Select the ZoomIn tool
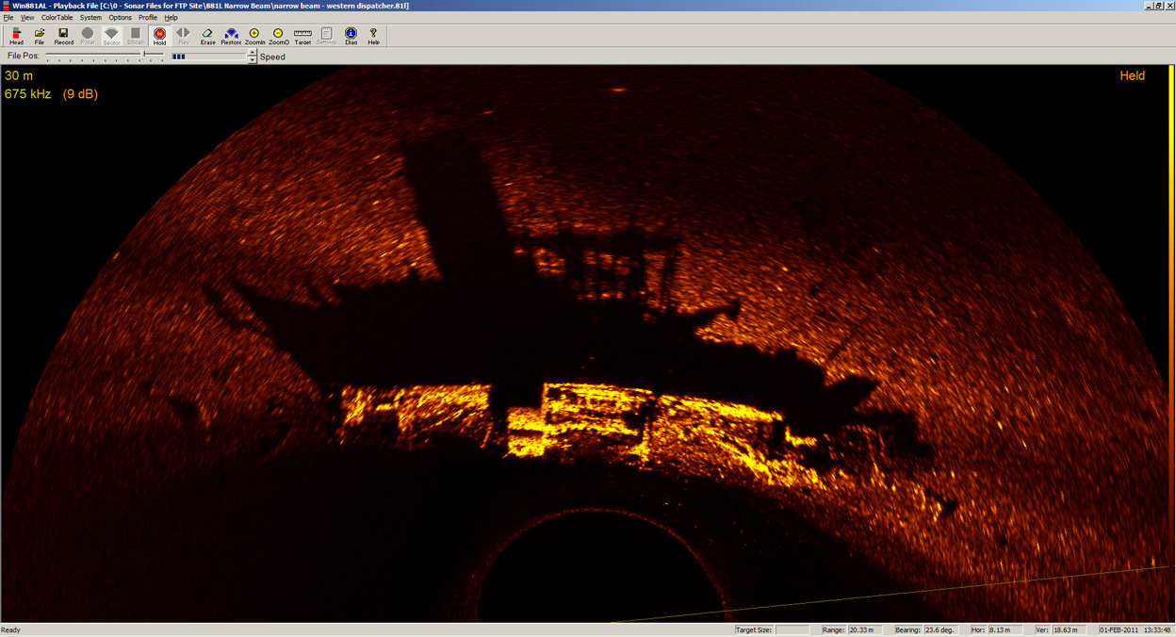 coord(254,35)
